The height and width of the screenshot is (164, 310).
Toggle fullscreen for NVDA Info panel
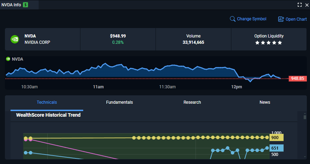pyautogui.click(x=299, y=5)
